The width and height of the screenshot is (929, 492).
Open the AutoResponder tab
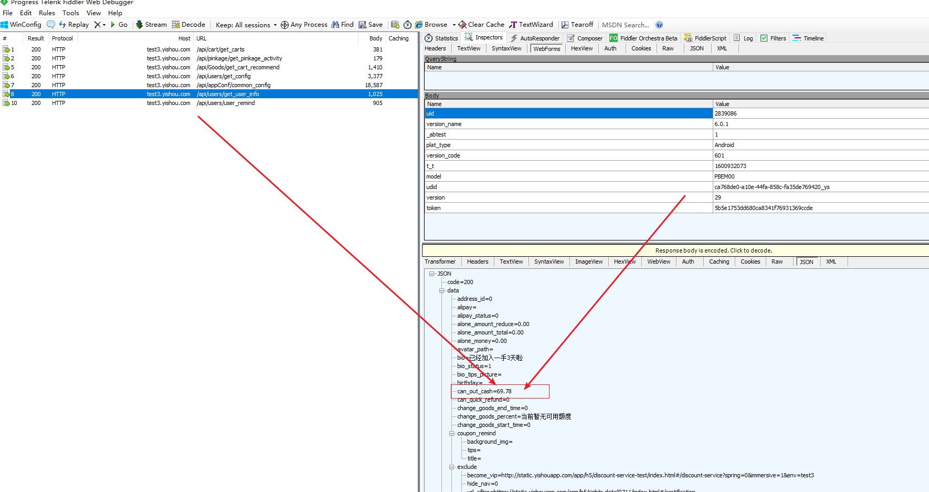click(x=535, y=38)
